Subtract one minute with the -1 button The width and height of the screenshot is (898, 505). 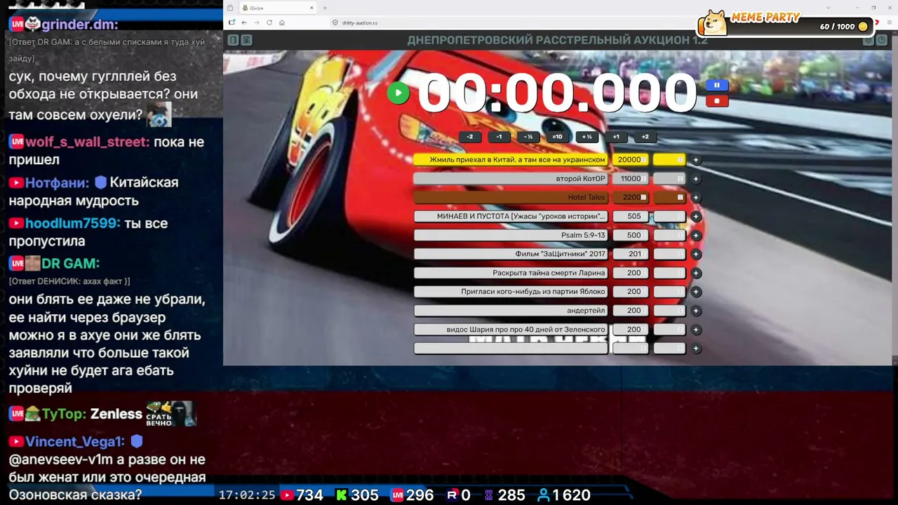click(x=499, y=137)
